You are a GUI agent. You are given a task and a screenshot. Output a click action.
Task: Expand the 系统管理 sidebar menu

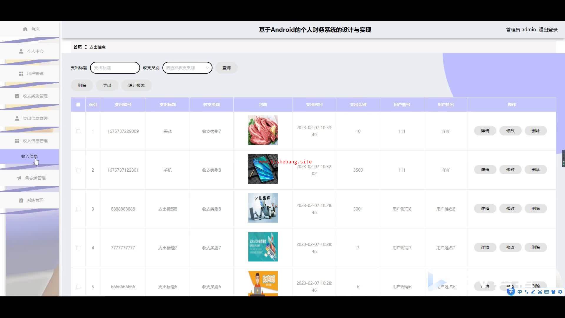35,200
